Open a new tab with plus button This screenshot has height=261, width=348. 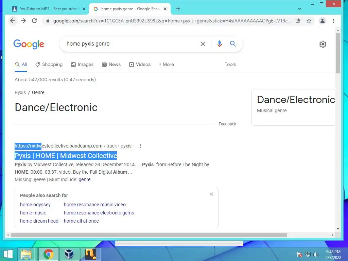click(x=178, y=9)
